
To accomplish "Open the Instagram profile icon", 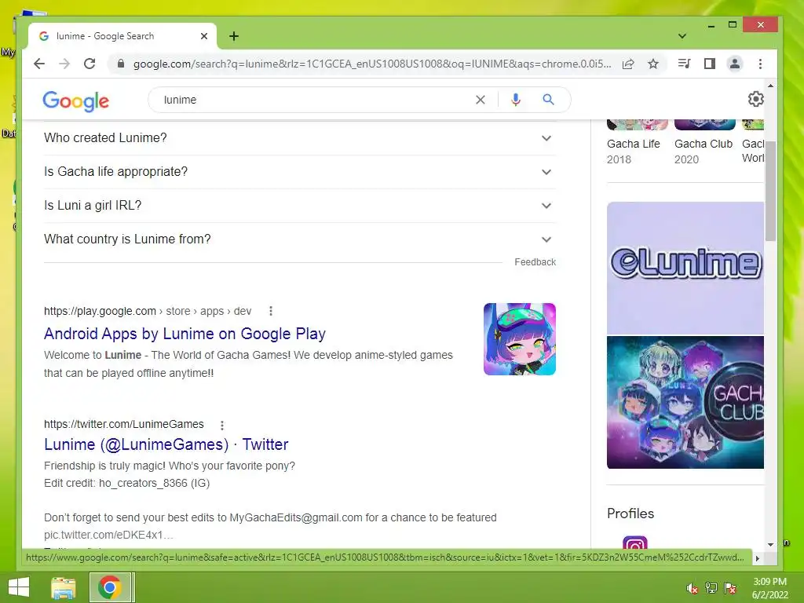I will [x=634, y=543].
